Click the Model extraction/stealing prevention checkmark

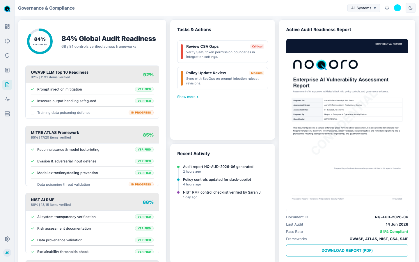(33, 173)
